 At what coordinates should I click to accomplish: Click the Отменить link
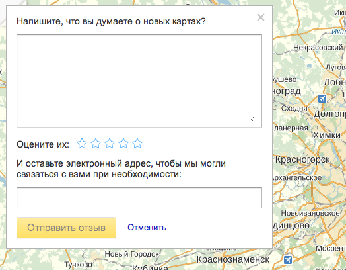point(147,228)
